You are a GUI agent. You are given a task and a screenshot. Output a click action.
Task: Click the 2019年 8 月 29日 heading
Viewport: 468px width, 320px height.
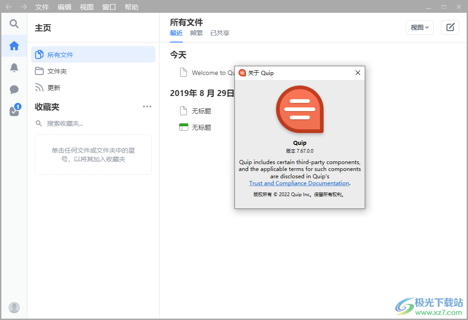coord(202,93)
